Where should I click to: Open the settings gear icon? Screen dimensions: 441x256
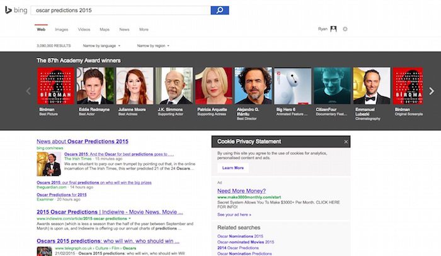pos(345,29)
